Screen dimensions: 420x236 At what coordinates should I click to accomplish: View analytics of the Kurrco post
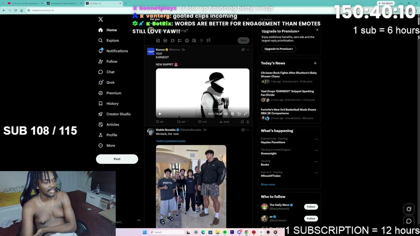(x=224, y=122)
